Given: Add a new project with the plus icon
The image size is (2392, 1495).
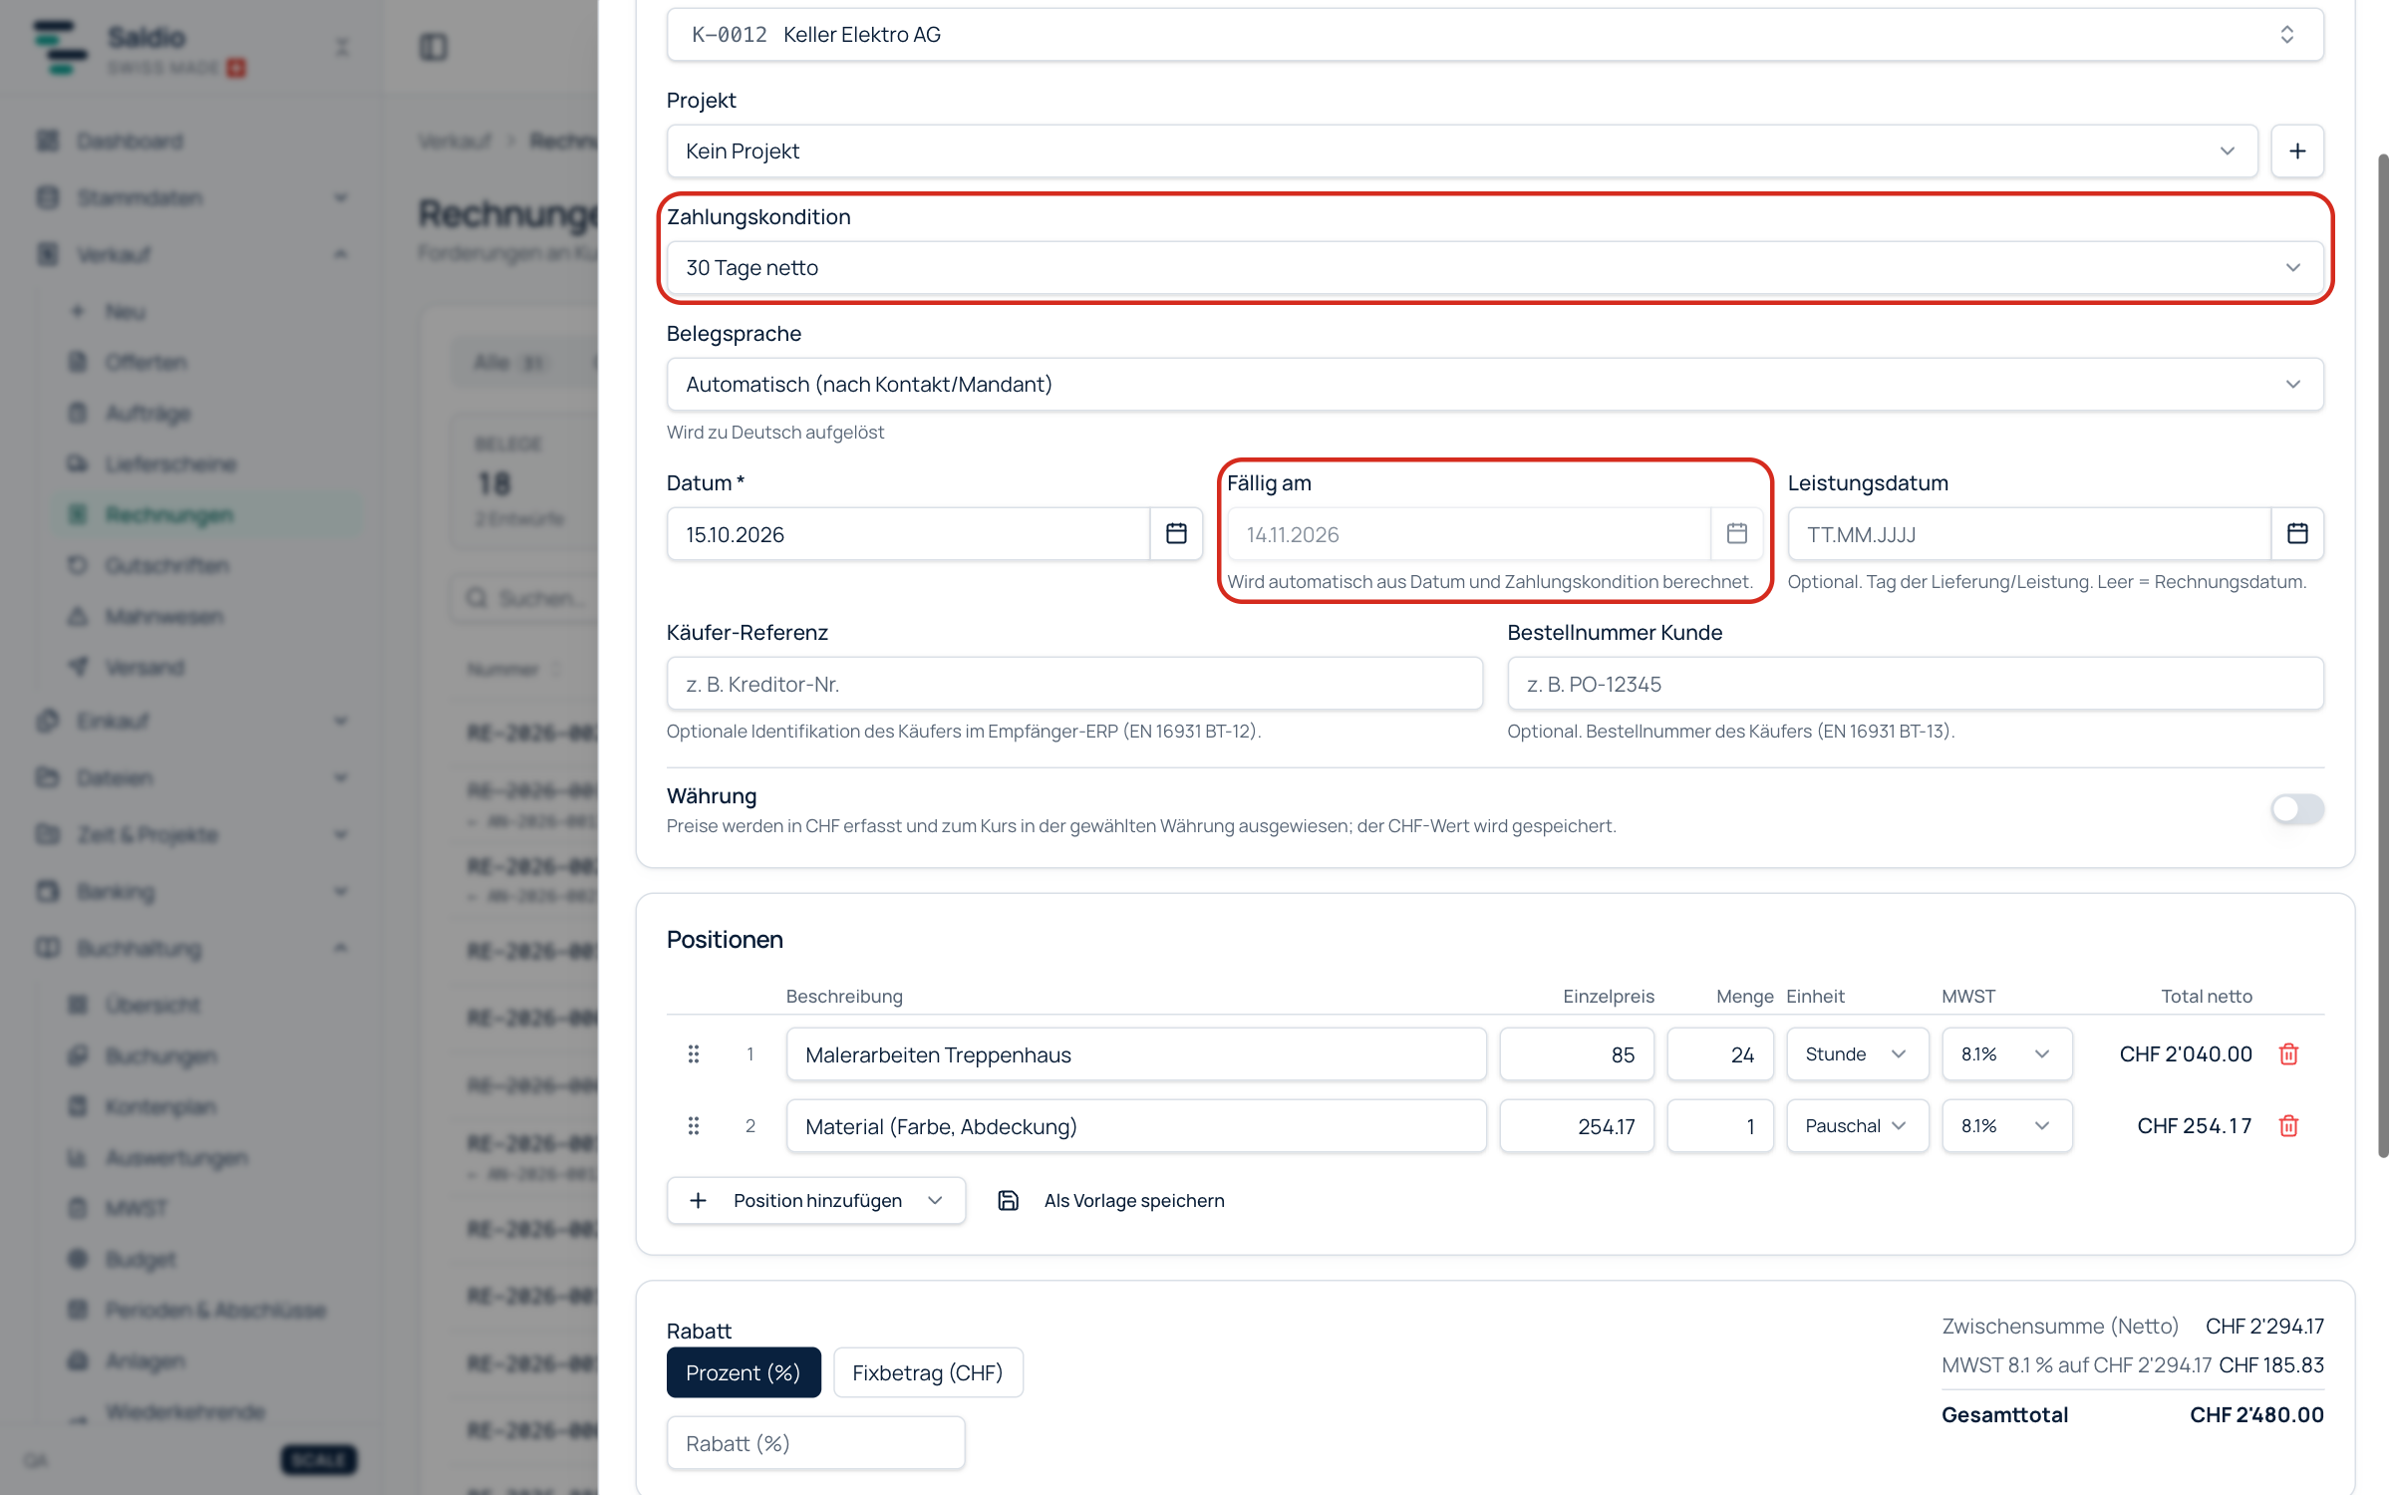Looking at the screenshot, I should click(x=2297, y=150).
